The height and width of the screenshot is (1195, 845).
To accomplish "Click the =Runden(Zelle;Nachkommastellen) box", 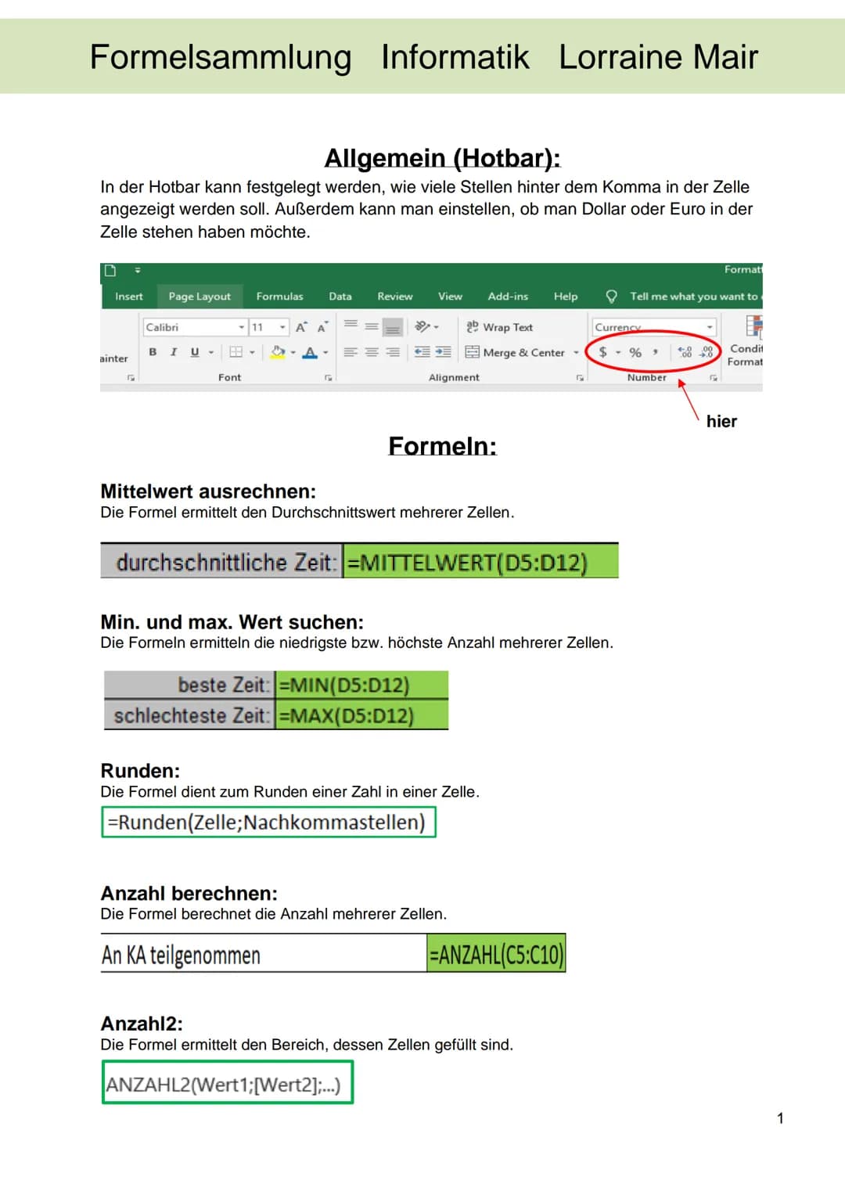I will [x=268, y=822].
